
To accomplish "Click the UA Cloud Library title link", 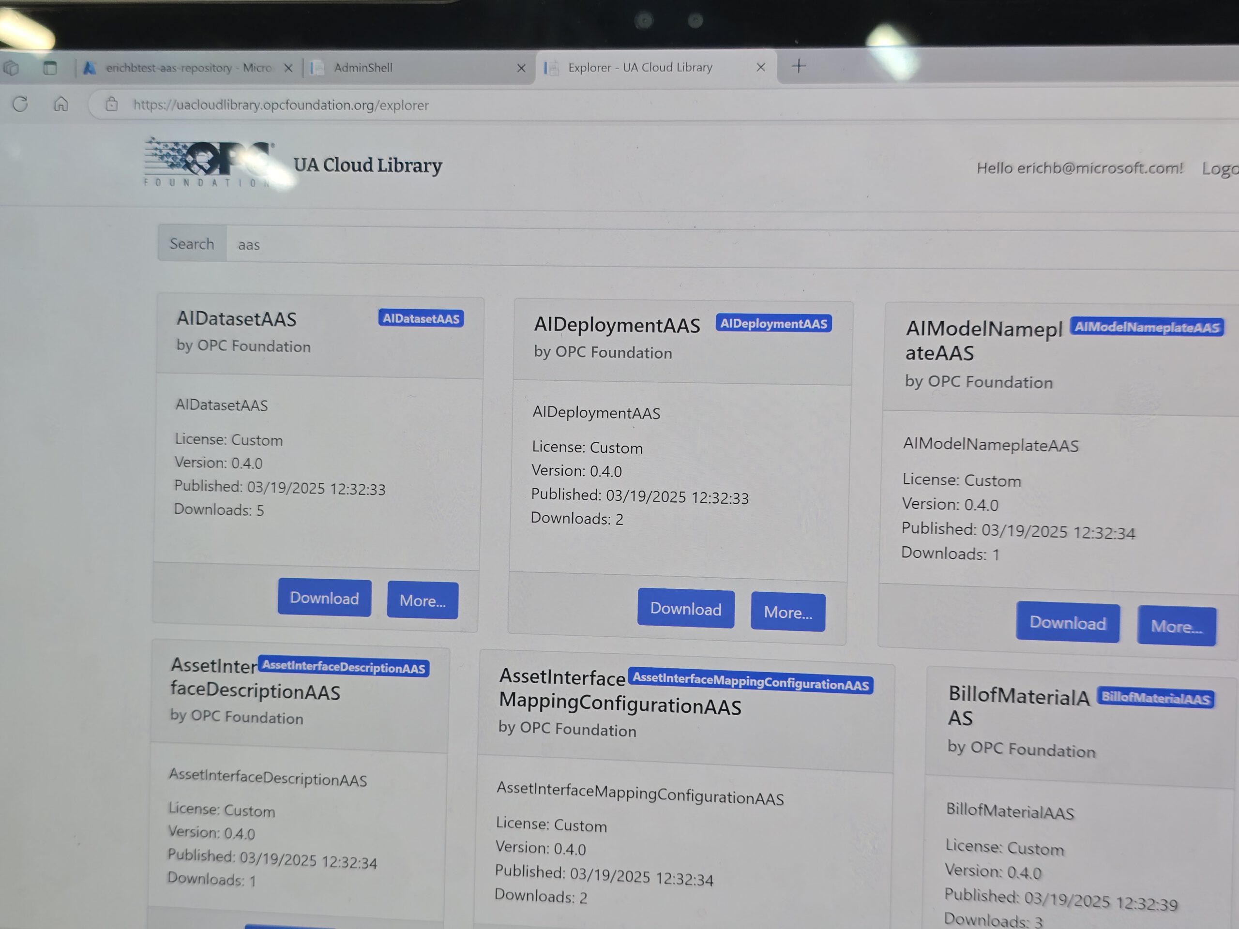I will click(x=368, y=165).
